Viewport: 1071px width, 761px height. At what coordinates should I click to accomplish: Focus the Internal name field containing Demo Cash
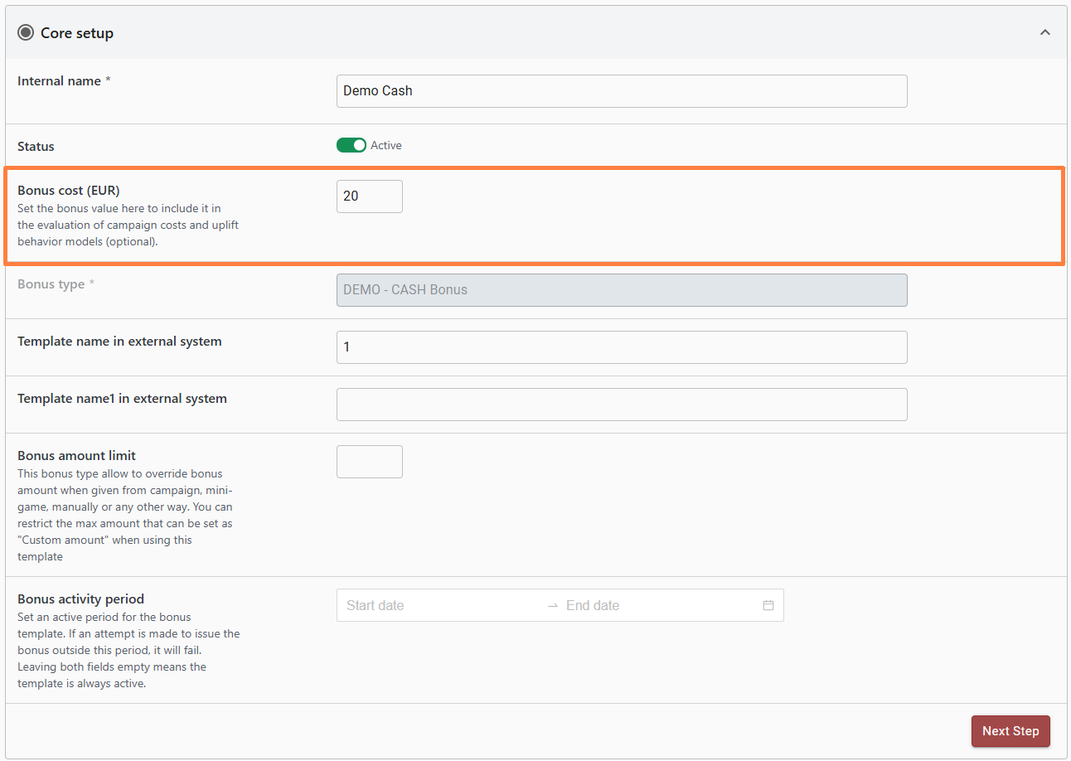pyautogui.click(x=621, y=91)
